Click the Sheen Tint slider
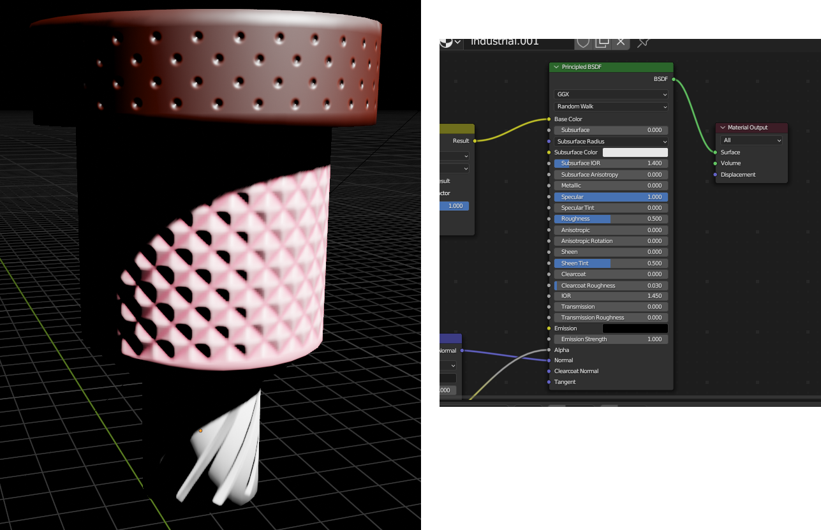821x530 pixels. click(x=611, y=263)
